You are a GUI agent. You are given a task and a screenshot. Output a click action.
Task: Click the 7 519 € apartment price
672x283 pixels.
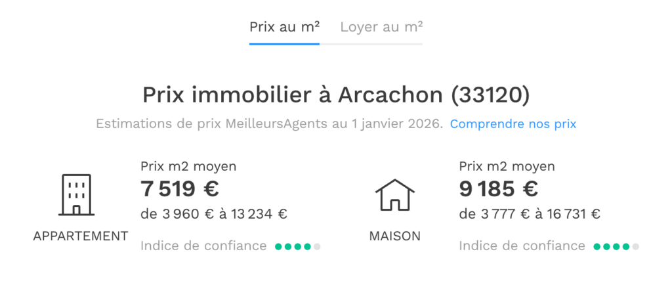(180, 189)
